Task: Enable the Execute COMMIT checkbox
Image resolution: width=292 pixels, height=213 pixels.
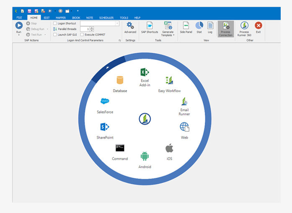Action: (82, 35)
